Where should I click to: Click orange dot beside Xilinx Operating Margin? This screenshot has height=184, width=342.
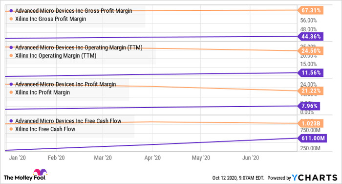point(11,56)
